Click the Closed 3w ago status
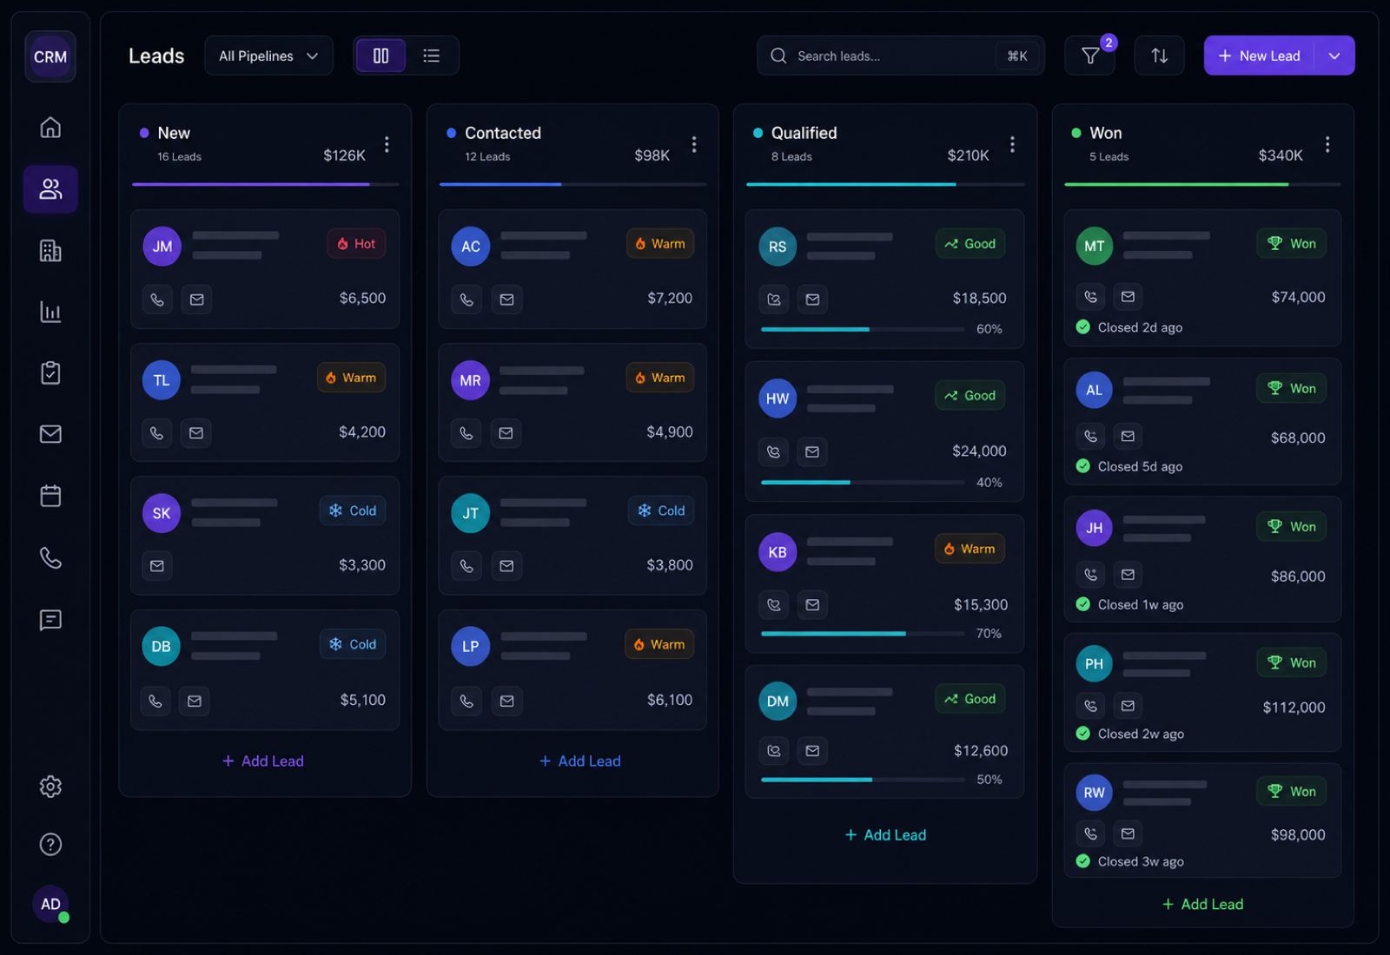Screen dimensions: 1390x955 click(x=1130, y=861)
